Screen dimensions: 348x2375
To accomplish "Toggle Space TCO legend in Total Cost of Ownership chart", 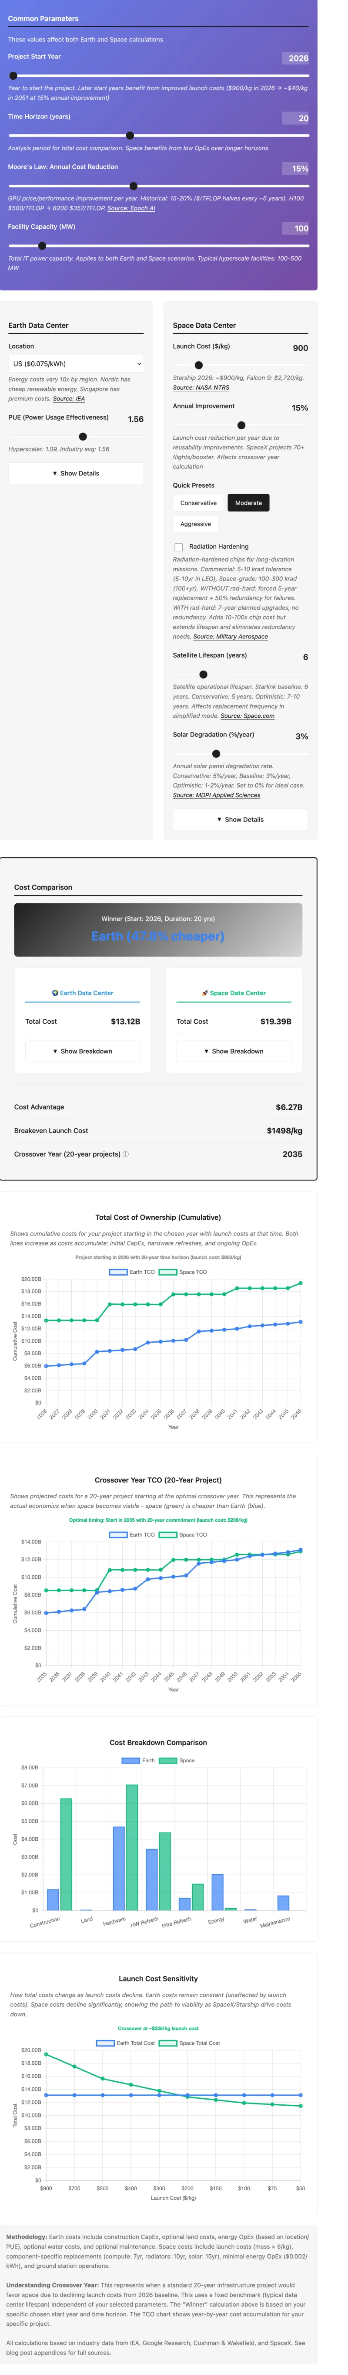I will [183, 1272].
